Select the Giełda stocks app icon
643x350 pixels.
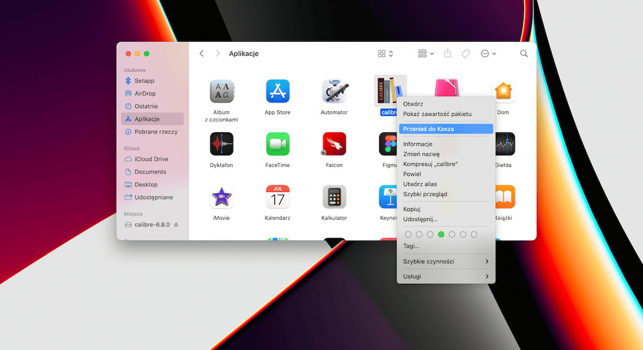pos(505,144)
